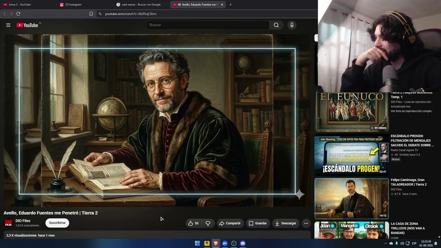This screenshot has width=441, height=248.
Task: Close the Avello, Eduardo Fuentes tab
Action: pos(222,4)
